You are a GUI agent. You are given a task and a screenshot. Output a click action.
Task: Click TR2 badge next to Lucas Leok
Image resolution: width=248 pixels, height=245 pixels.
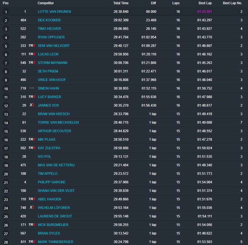click(x=32, y=54)
